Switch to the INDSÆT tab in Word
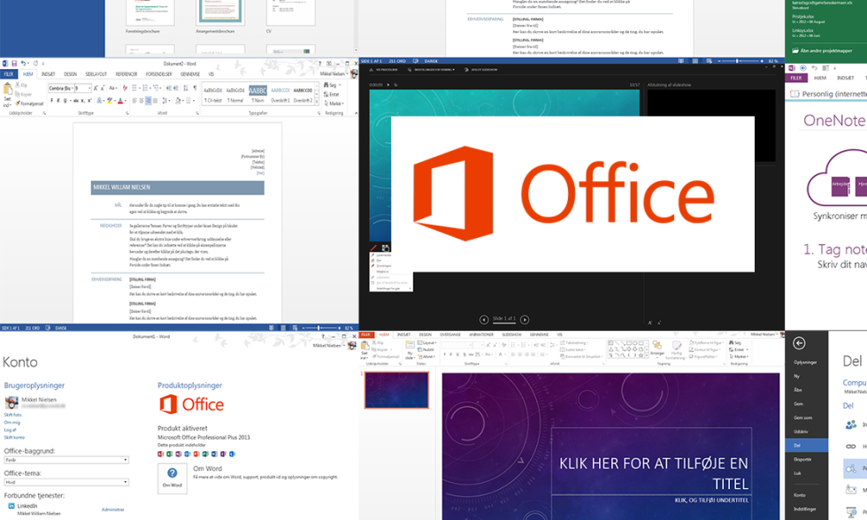Viewport: 867px width, 520px height. [48, 74]
